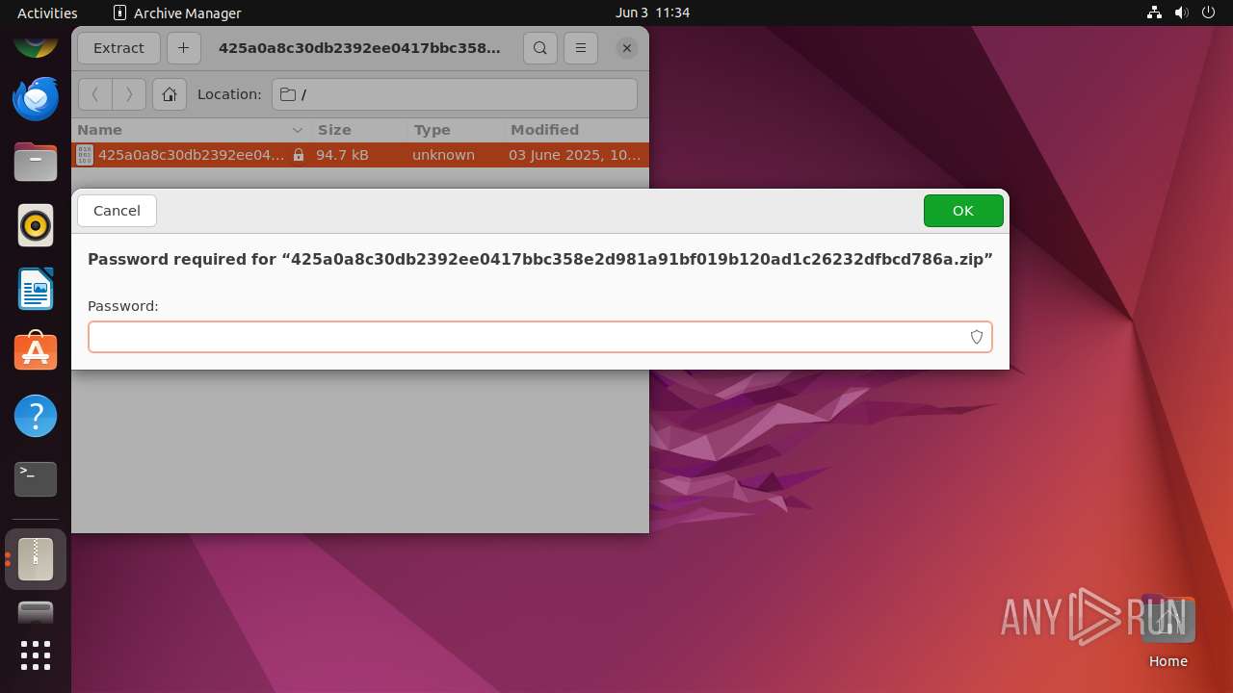The image size is (1233, 693).
Task: Click the 94.7 kB size cell
Action: [342, 155]
